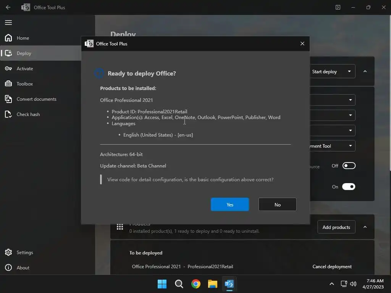Select Deploy in the sidebar

click(41, 53)
